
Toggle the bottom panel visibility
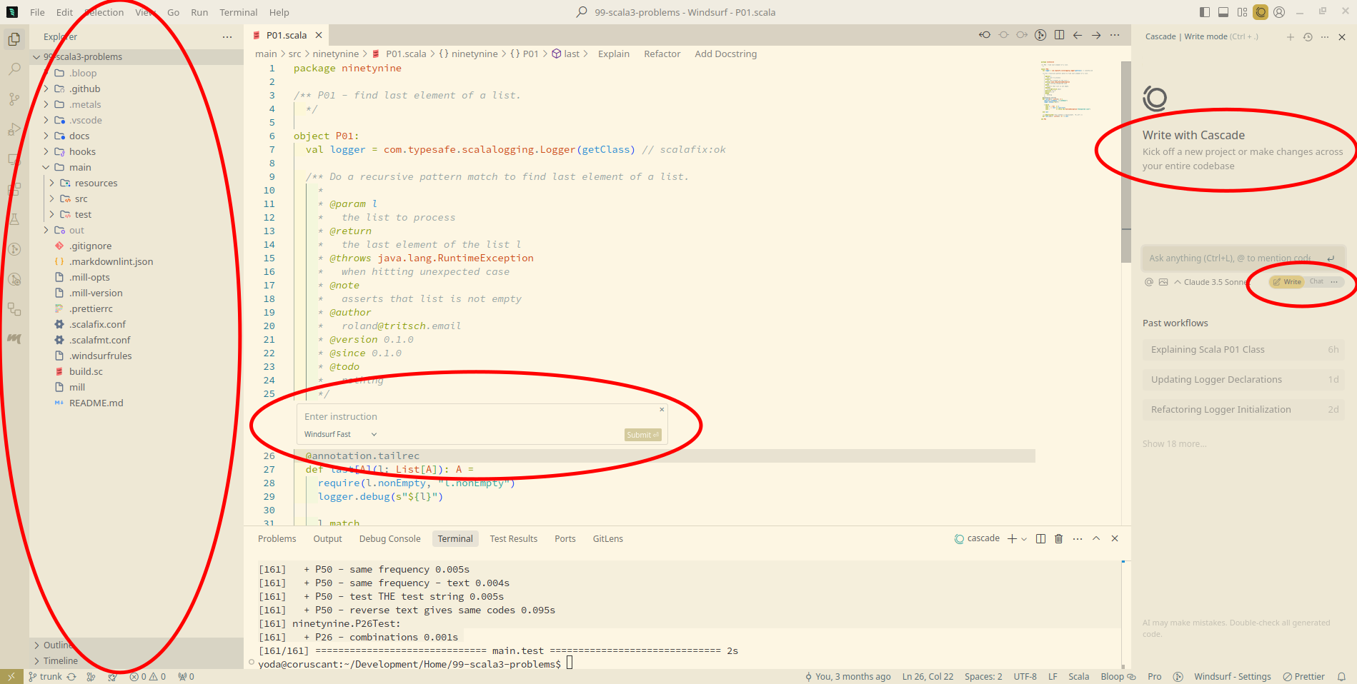point(1223,12)
